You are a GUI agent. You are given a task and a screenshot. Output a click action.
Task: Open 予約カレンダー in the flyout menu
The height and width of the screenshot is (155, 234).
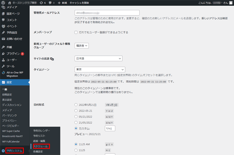[x=41, y=131]
